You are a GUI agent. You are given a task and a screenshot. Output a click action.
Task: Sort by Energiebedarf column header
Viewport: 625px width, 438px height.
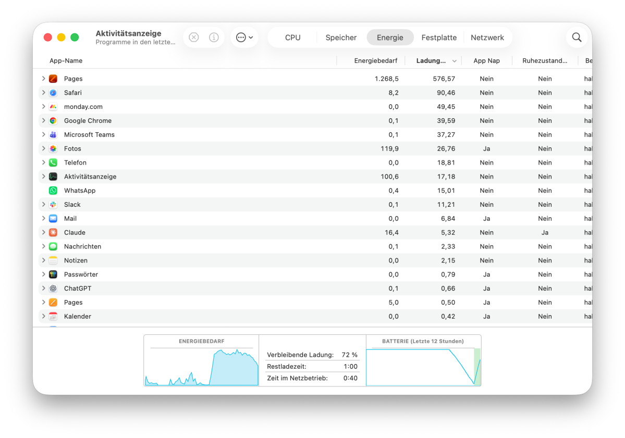click(x=375, y=60)
